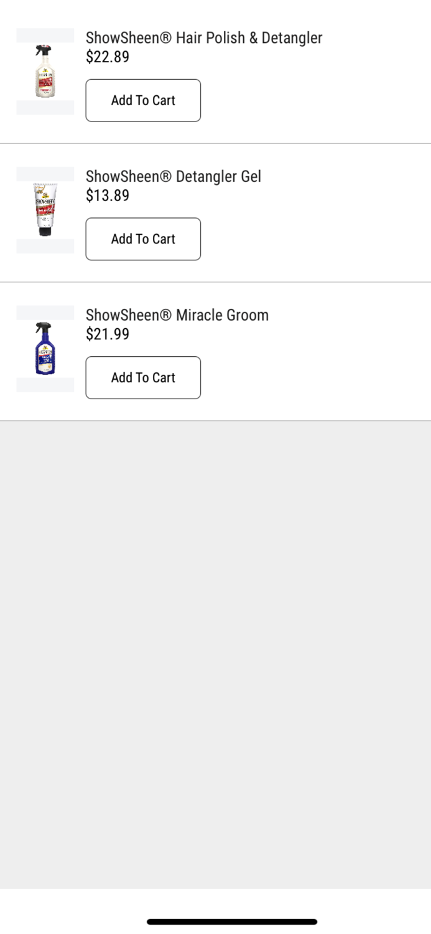Click the gray area below the product list
This screenshot has height=934, width=431.
point(215,623)
